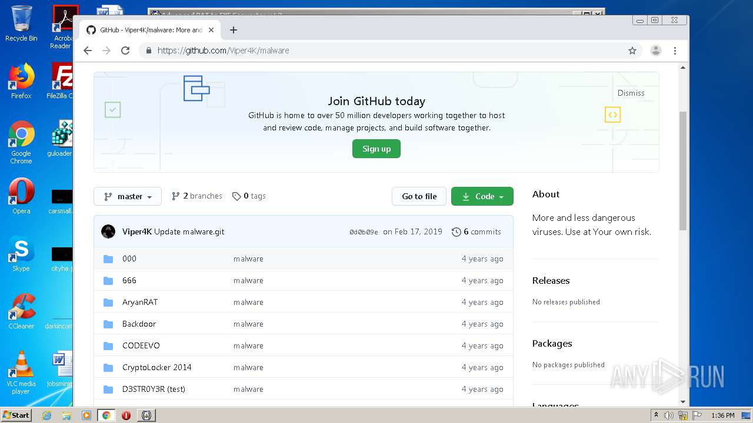The height and width of the screenshot is (423, 753).
Task: Open Recycle Bin desktop icon
Action: 21,23
